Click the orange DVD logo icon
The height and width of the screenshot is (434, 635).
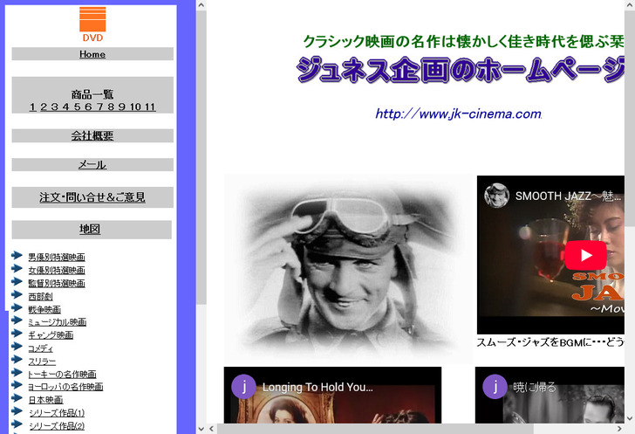[92, 19]
